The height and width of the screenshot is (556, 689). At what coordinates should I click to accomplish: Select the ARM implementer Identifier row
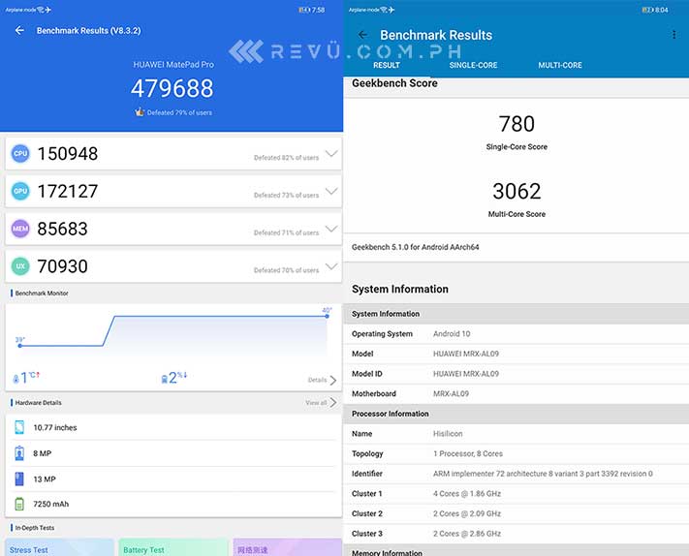(x=516, y=474)
